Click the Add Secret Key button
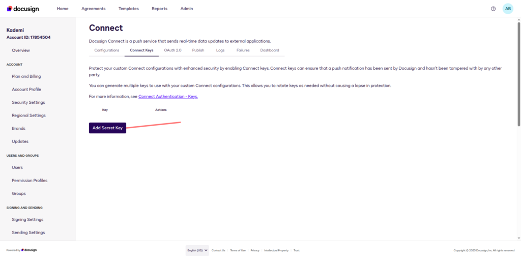This screenshot has width=521, height=260. [107, 128]
